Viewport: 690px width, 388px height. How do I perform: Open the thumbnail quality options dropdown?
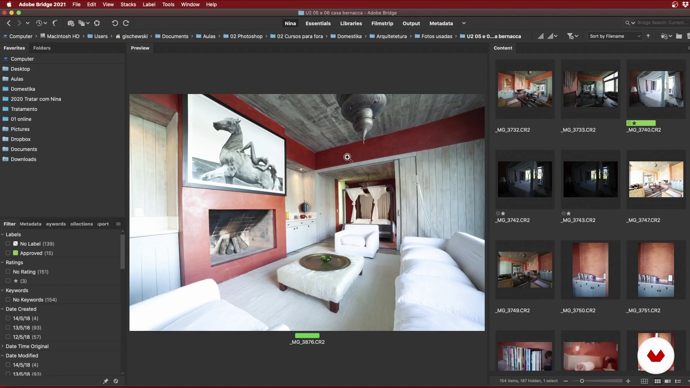click(x=553, y=36)
